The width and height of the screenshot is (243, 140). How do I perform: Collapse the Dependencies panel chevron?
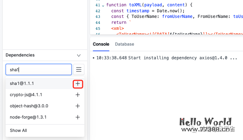point(79,55)
